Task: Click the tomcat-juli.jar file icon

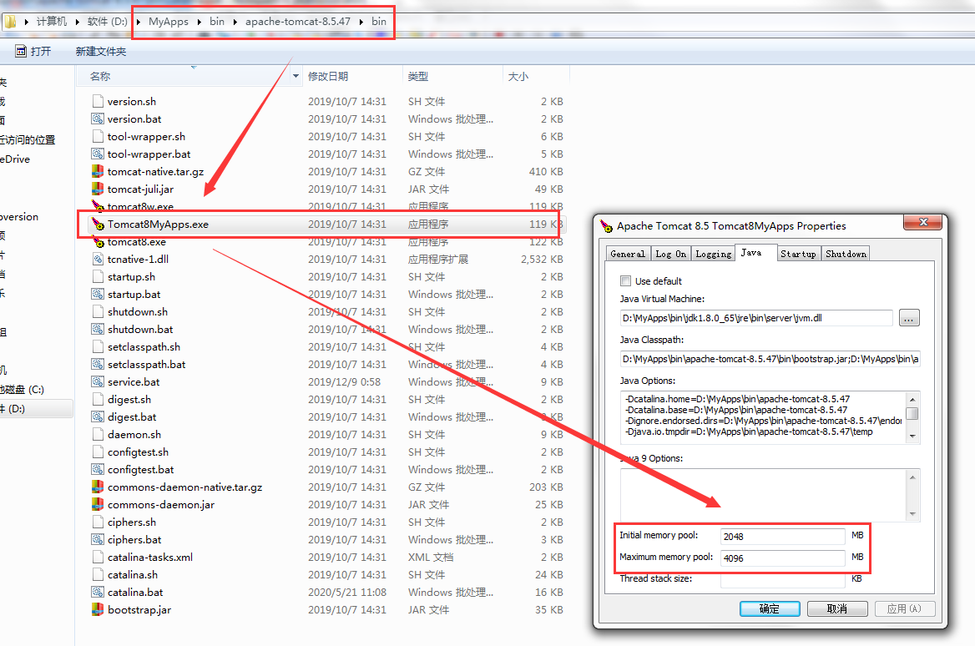Action: (x=98, y=189)
